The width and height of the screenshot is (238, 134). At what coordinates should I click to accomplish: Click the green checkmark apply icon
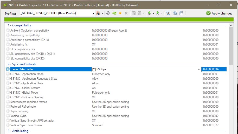tap(208, 13)
